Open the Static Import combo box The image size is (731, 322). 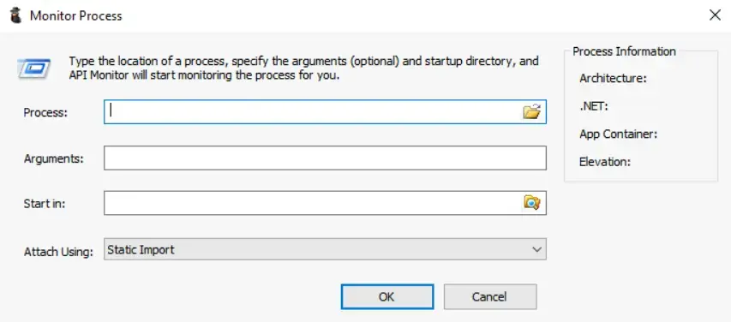click(325, 249)
